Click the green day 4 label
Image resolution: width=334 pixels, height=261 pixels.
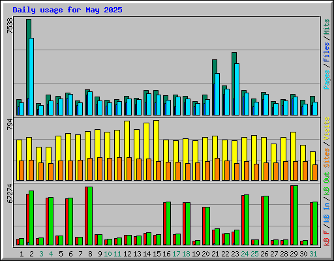(x=51, y=254)
